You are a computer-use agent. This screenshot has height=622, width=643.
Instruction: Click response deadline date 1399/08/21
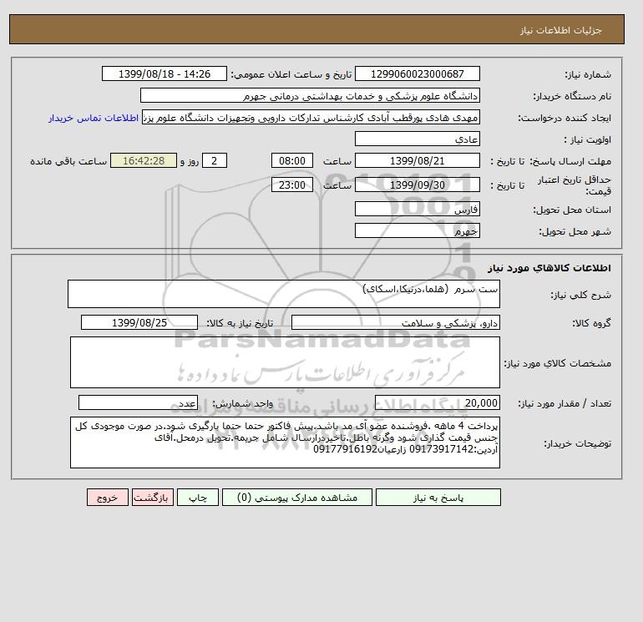[x=417, y=161]
